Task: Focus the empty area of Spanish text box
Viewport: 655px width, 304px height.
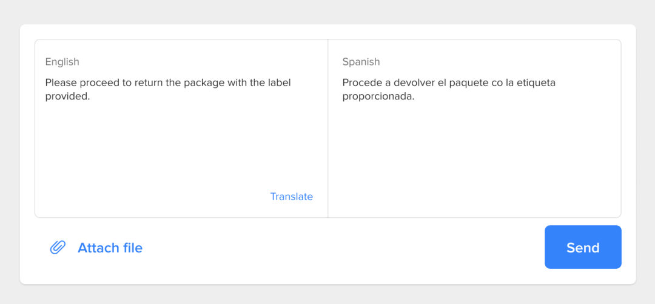Action: pyautogui.click(x=473, y=158)
